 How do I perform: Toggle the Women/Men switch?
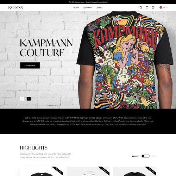pyautogui.click(x=146, y=156)
